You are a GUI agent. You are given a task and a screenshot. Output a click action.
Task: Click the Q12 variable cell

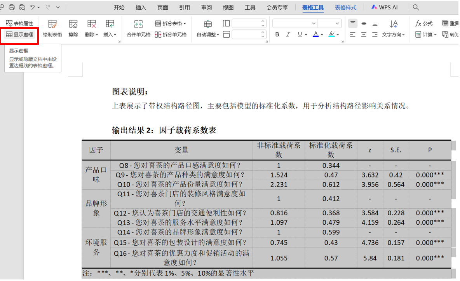(x=181, y=213)
